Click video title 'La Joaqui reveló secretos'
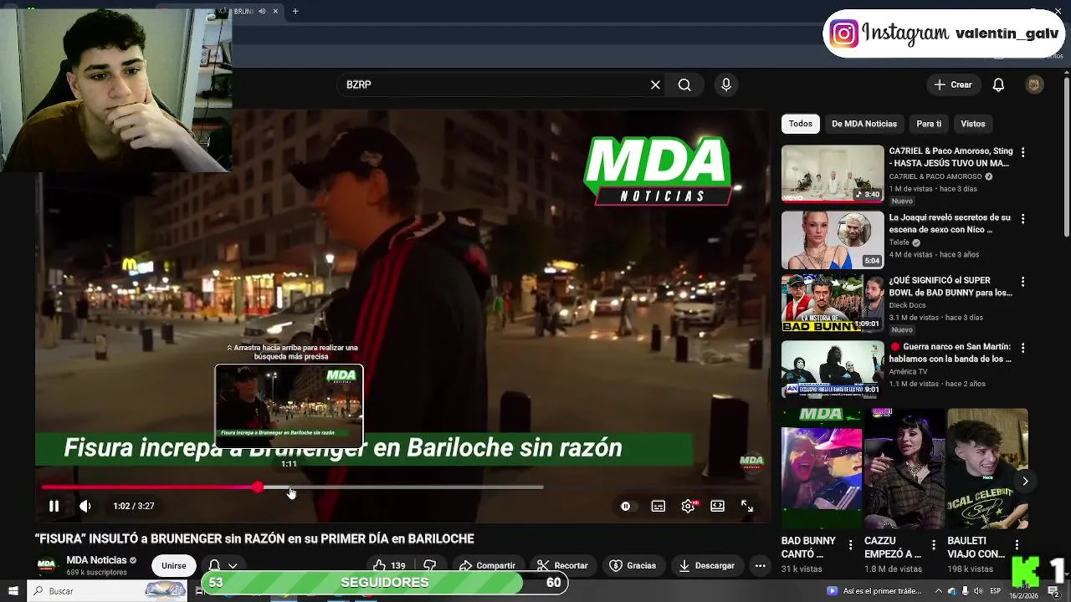The height and width of the screenshot is (602, 1071). tap(950, 223)
